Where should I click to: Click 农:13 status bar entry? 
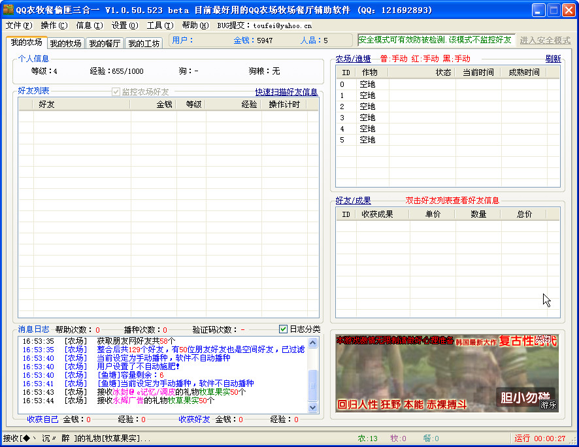pos(367,438)
